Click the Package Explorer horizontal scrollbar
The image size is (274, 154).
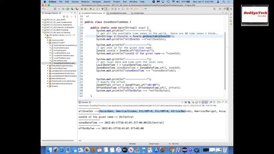tap(58, 140)
